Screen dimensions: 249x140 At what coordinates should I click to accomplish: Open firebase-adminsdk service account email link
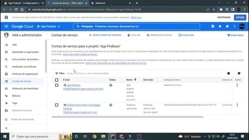point(82,108)
